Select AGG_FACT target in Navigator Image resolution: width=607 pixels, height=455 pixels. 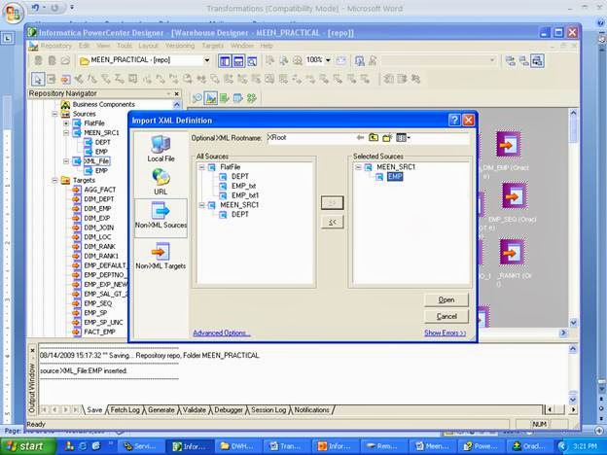click(100, 190)
